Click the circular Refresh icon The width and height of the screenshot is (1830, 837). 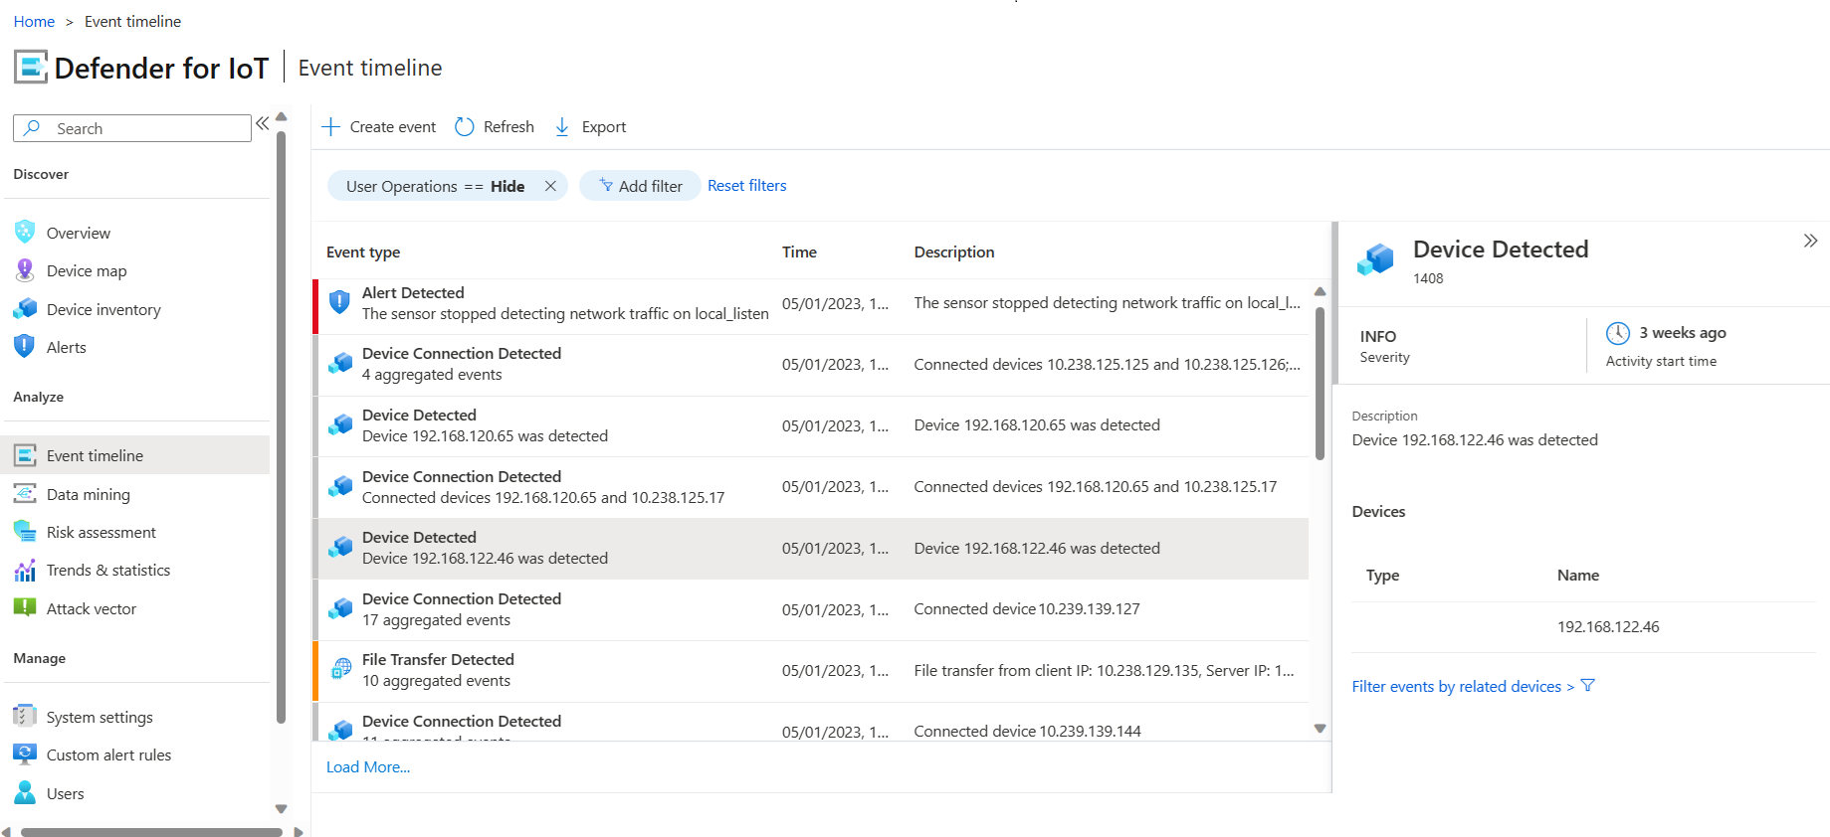465,127
